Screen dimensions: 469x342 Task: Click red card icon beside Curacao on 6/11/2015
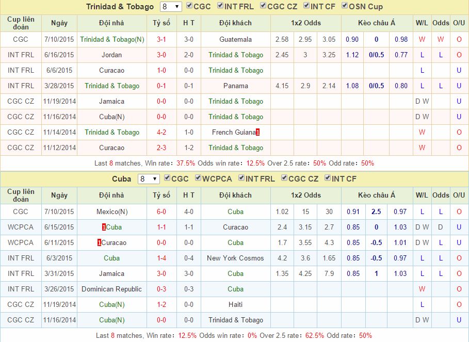pyautogui.click(x=99, y=243)
